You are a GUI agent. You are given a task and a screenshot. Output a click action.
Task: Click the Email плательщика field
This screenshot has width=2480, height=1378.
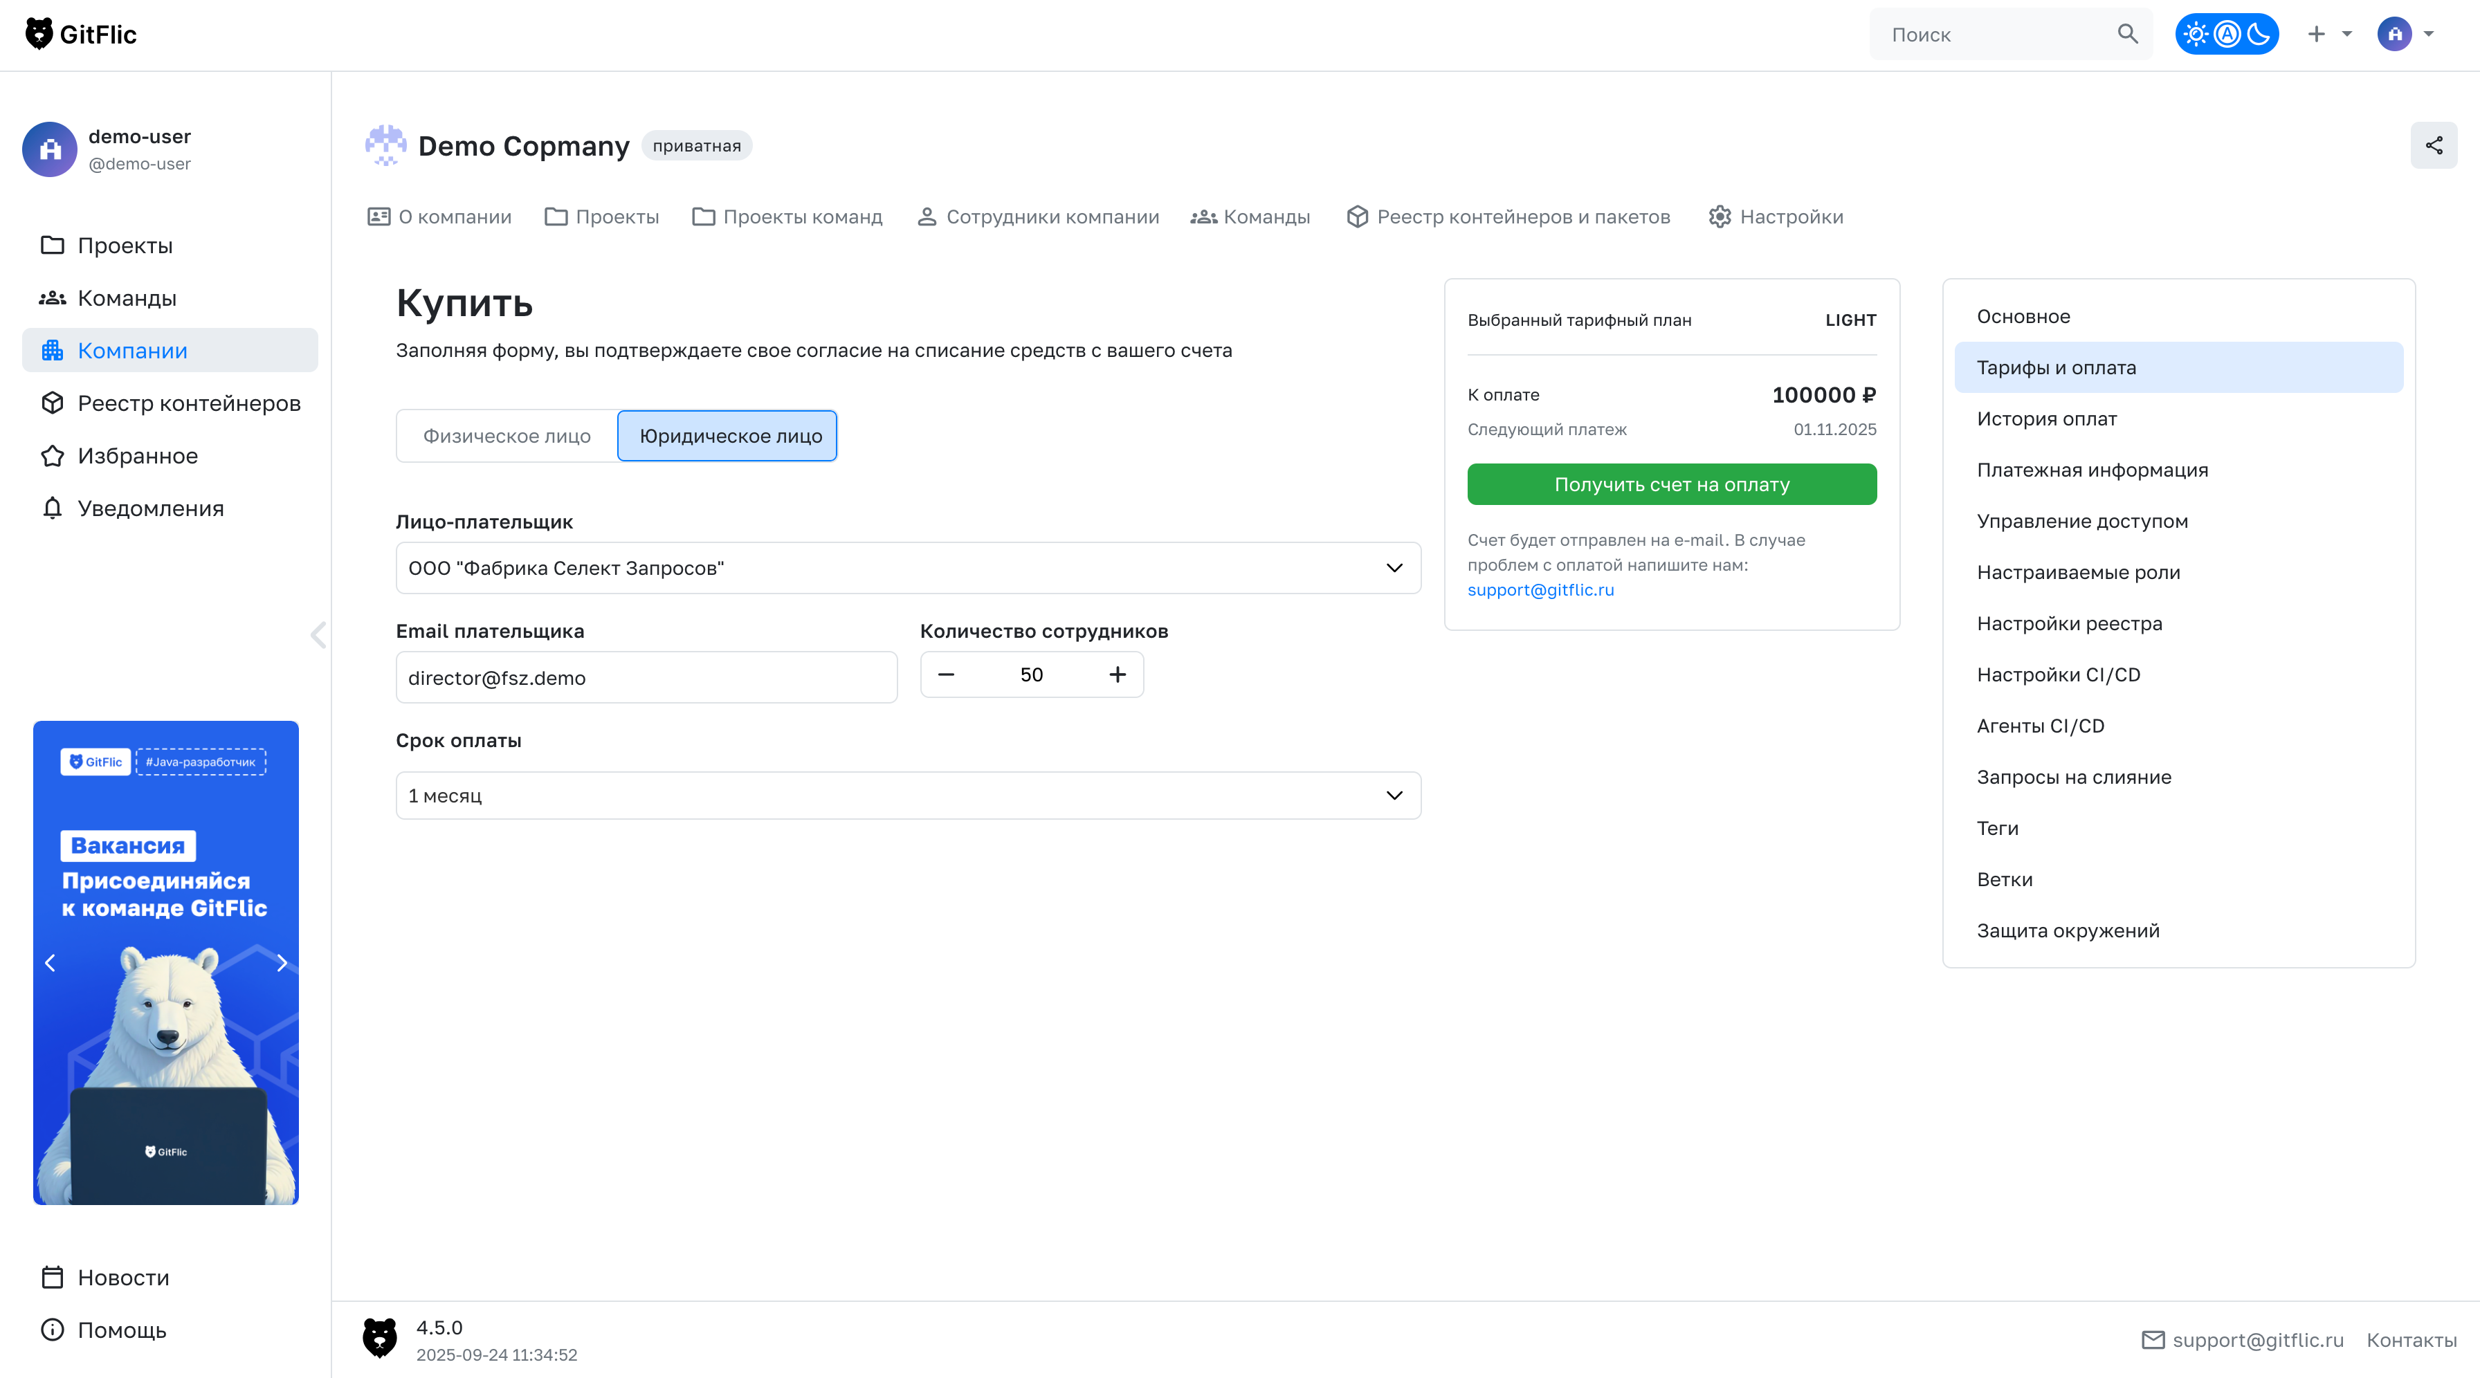pyautogui.click(x=645, y=677)
